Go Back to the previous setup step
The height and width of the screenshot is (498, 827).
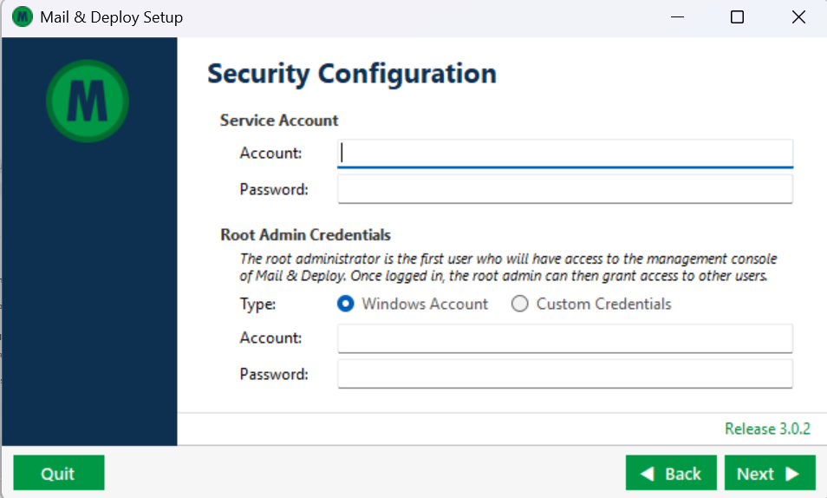tap(671, 473)
